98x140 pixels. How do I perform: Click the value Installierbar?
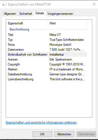click(x=57, y=55)
